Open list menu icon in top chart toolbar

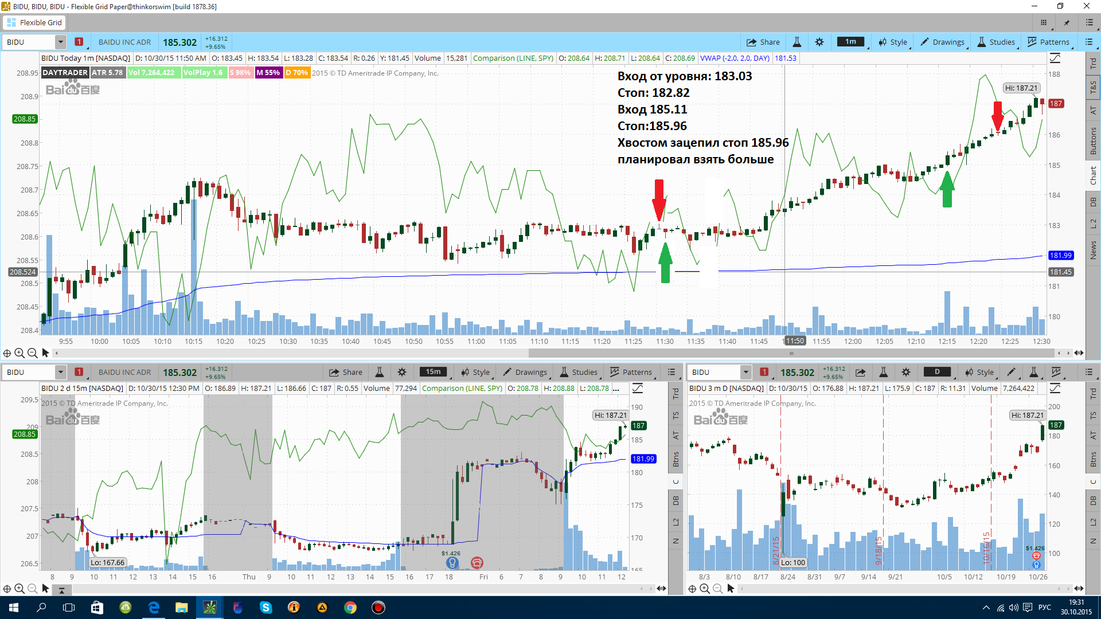1089,42
